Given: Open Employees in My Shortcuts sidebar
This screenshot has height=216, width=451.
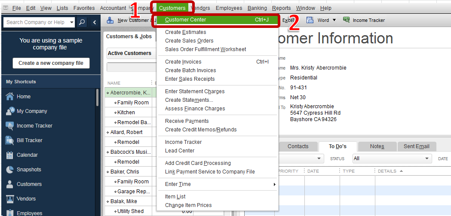Looking at the screenshot, I should coord(29,213).
